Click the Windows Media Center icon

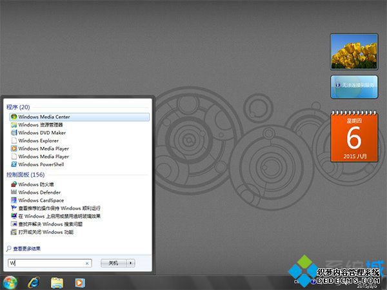pos(14,117)
